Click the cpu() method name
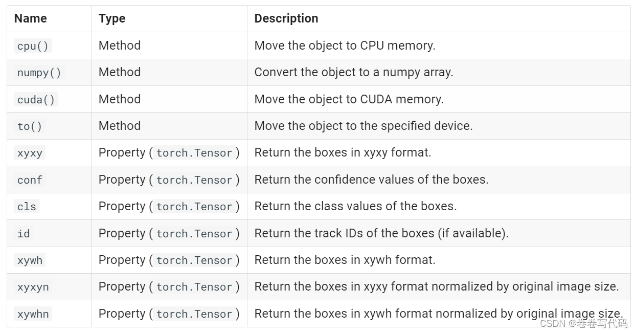Viewport: 635px width, 333px height. click(x=33, y=46)
